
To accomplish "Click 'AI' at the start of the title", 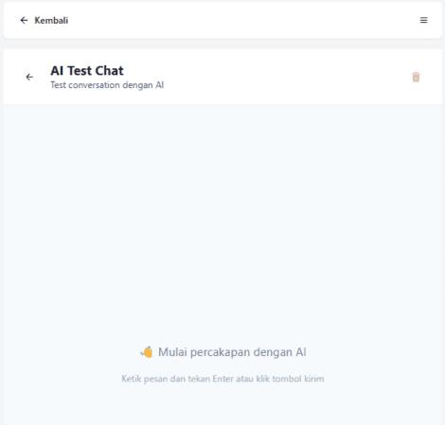I will (57, 71).
